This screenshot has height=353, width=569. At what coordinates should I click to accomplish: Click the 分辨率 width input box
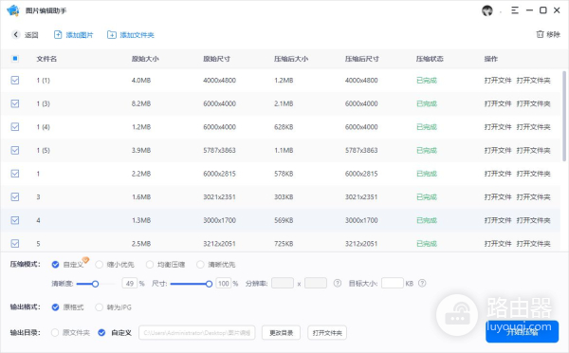pyautogui.click(x=283, y=284)
